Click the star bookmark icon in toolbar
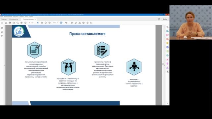The width and height of the screenshot is (212, 119). pyautogui.click(x=6, y=23)
